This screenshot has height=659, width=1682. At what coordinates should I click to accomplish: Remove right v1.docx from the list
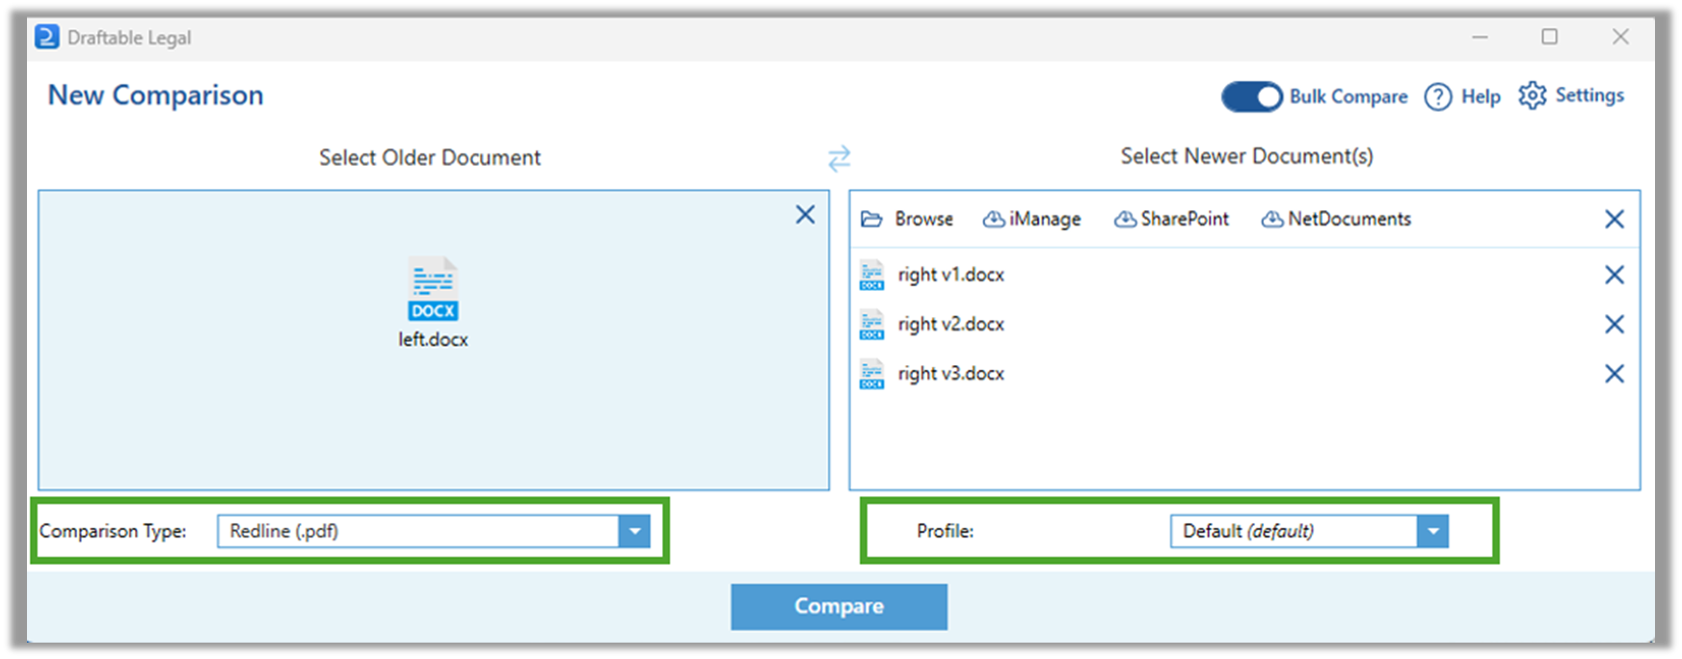[x=1615, y=276]
